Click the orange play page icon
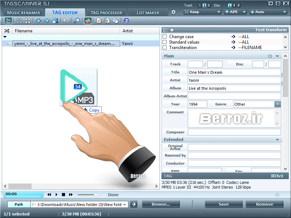 (99, 21)
